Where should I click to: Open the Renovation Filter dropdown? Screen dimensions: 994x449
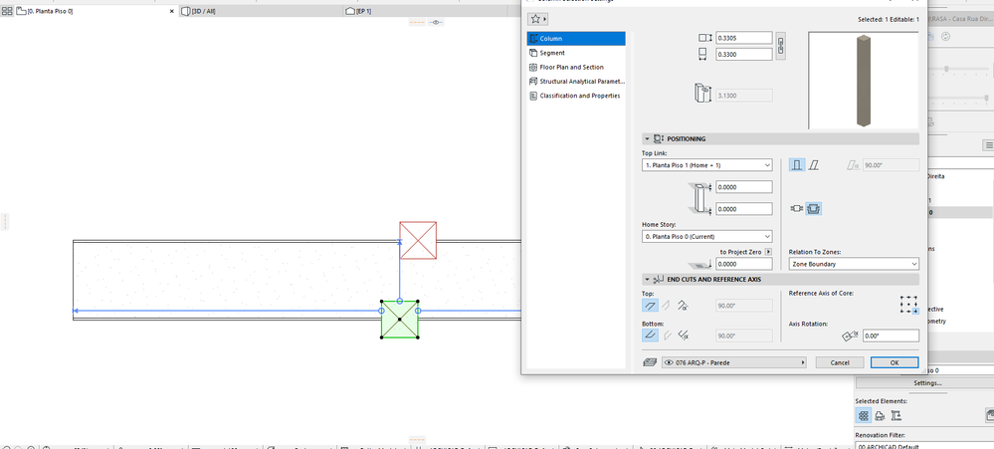pyautogui.click(x=925, y=445)
